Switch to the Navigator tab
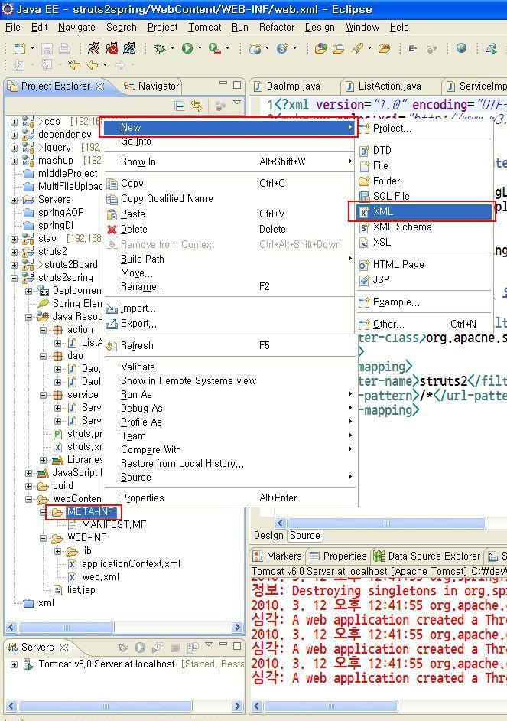Viewport: 507px width, 721px height. tap(151, 86)
